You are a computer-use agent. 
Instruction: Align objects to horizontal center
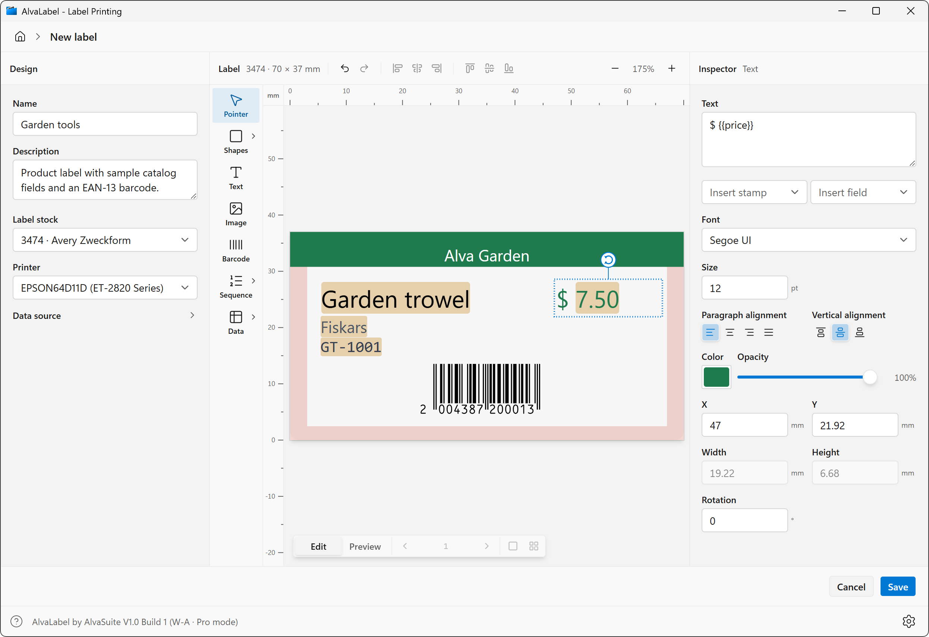(x=417, y=69)
